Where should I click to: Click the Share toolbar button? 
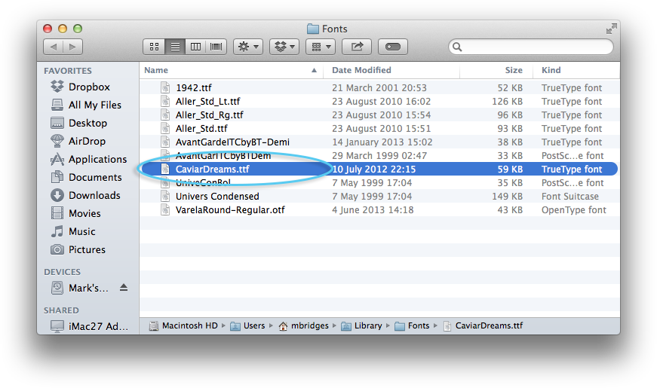357,47
